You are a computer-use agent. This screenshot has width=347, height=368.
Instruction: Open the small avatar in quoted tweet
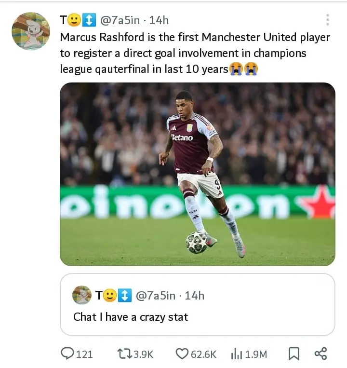click(x=82, y=295)
